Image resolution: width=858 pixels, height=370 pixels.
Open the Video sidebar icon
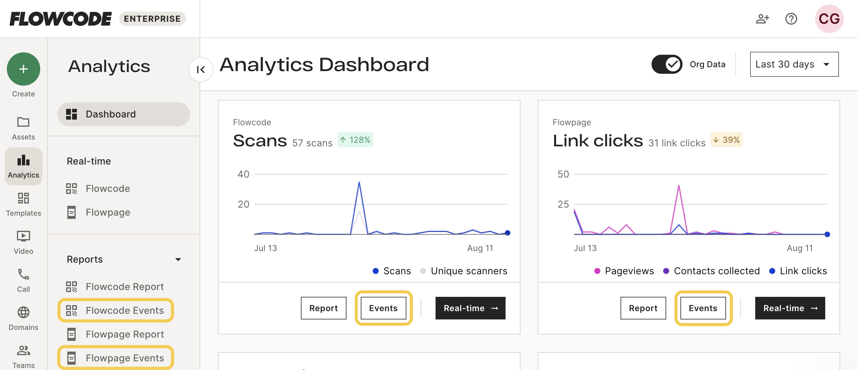coord(23,236)
